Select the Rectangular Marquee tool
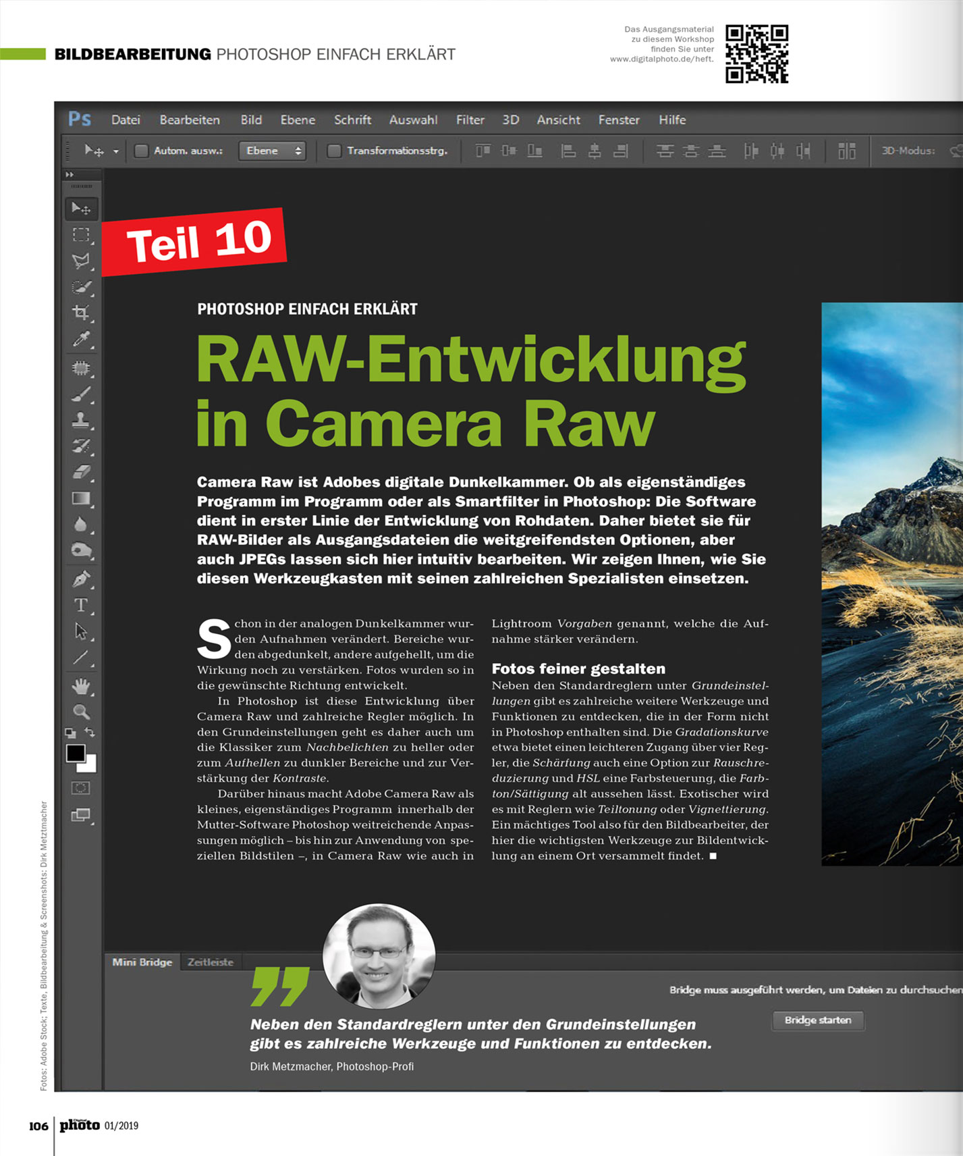 click(81, 235)
